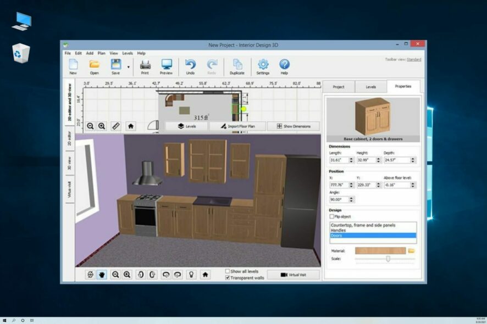Viewport: 487px width, 324px height.
Task: Open the View menu
Action: point(114,53)
